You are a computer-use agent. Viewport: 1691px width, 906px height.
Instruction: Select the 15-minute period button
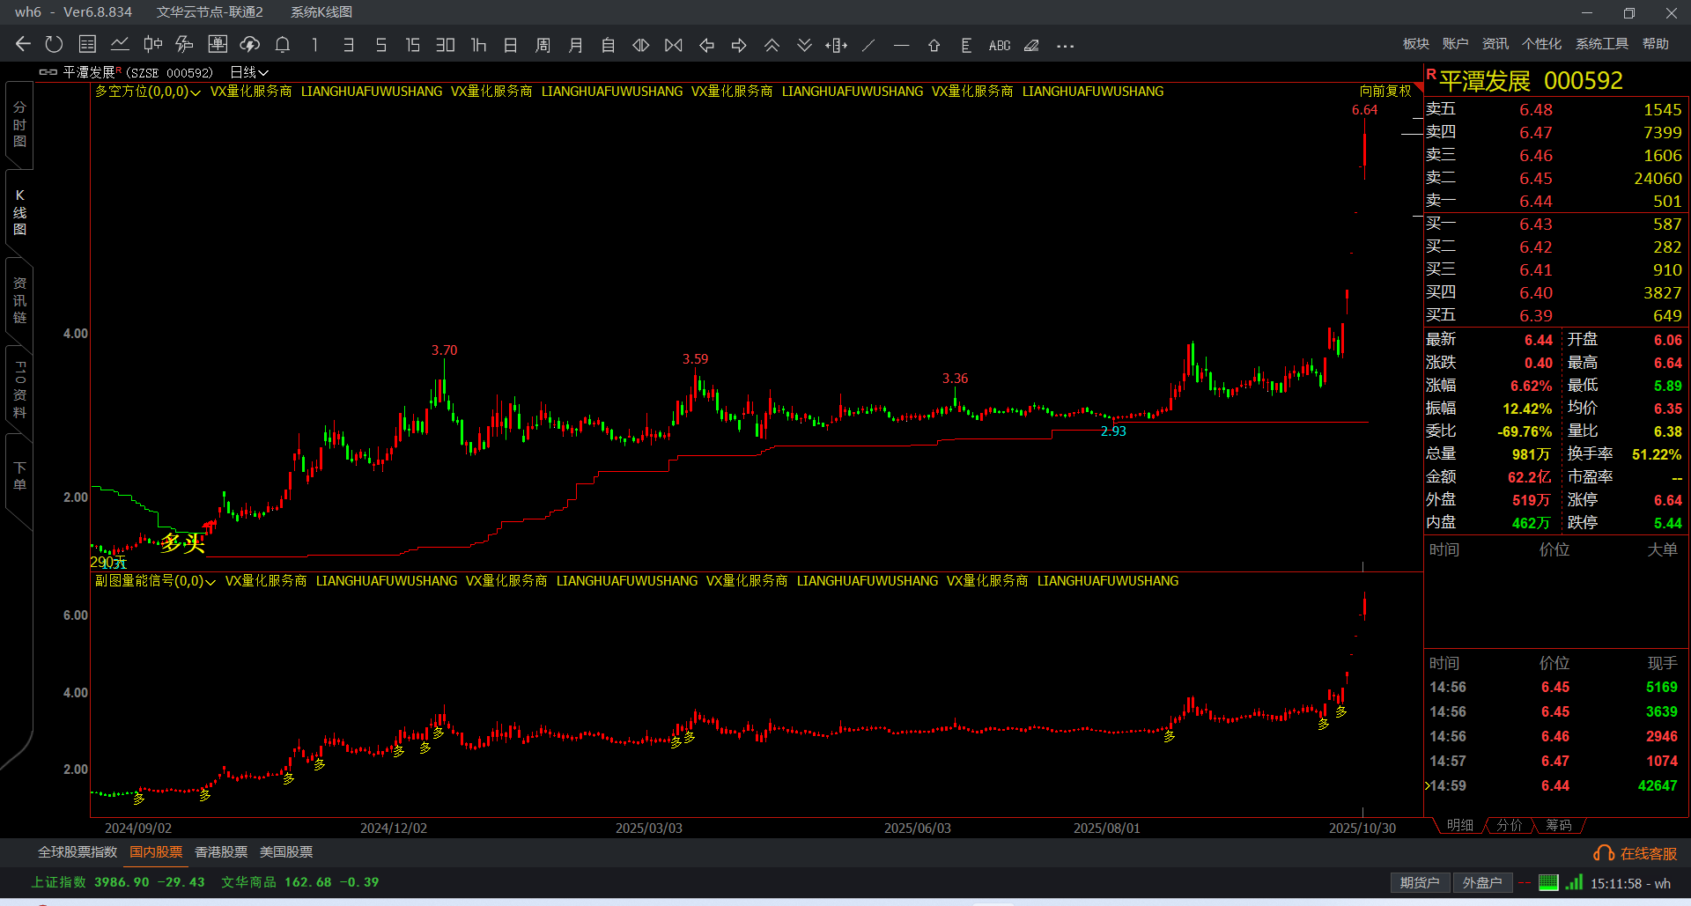click(412, 45)
